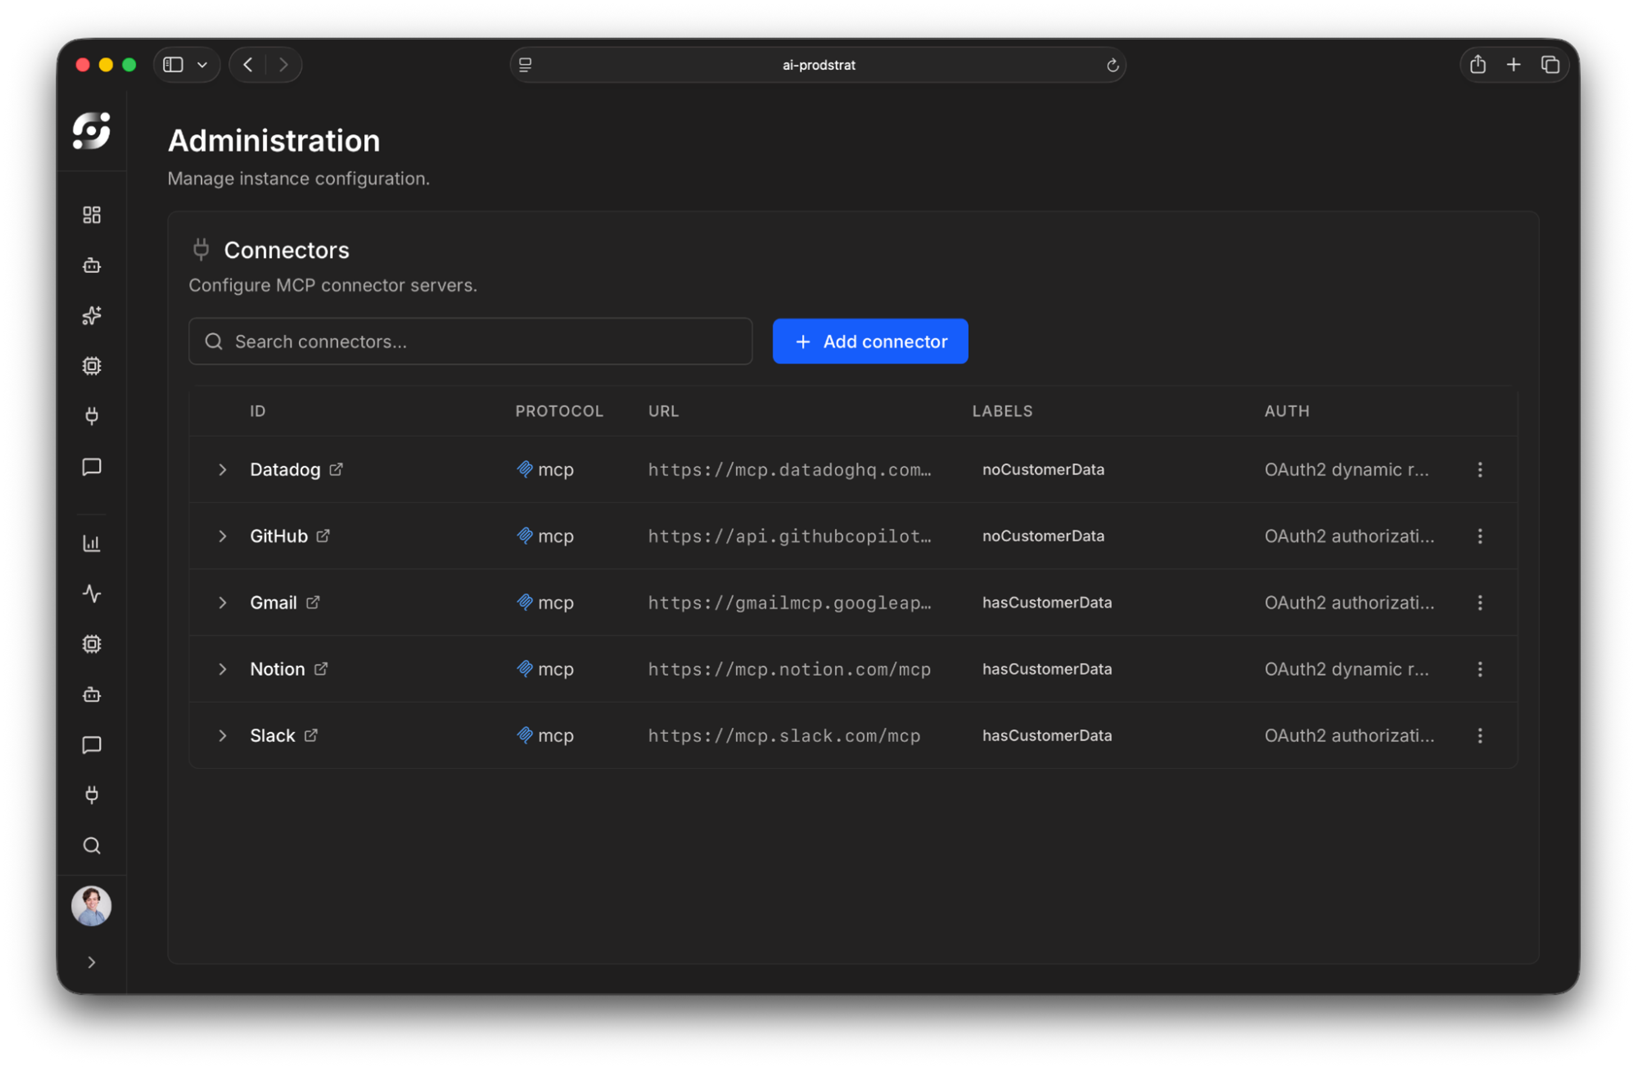The image size is (1636, 1069).
Task: Reload the page with refresh icon
Action: [1112, 65]
